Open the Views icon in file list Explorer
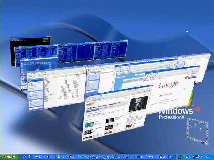 pyautogui.click(x=54, y=74)
